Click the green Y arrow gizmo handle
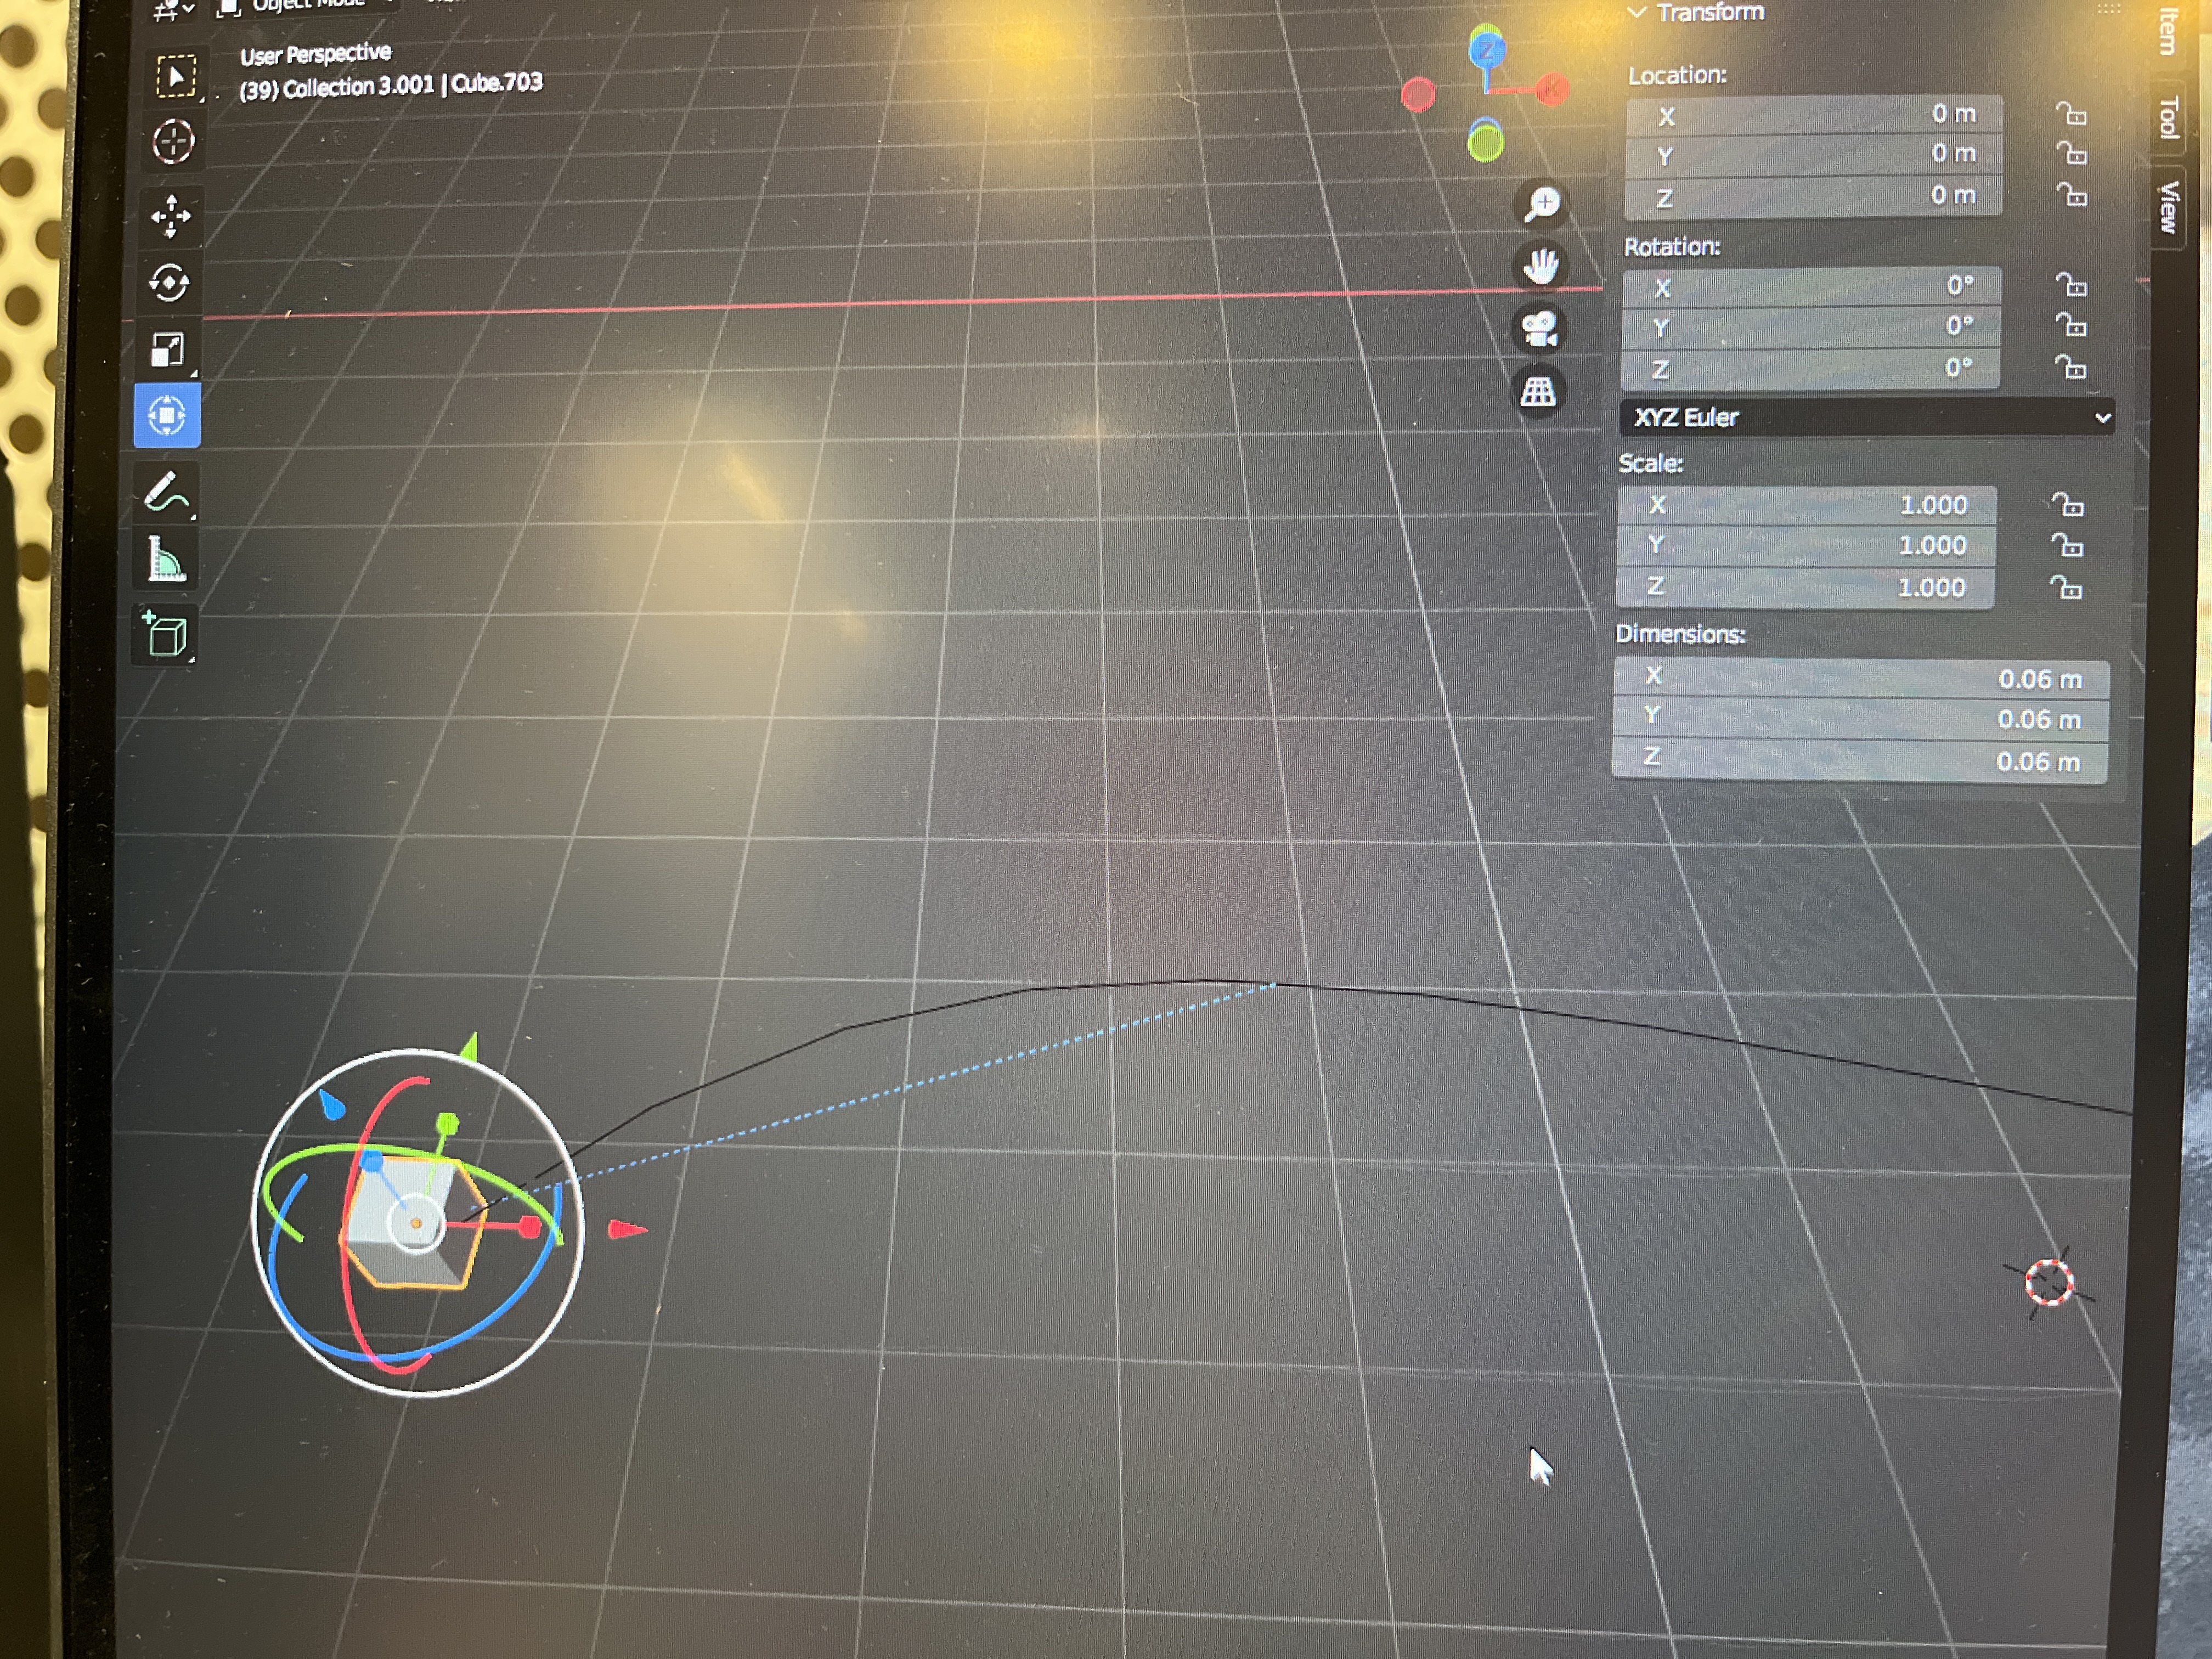The image size is (2212, 1659). 469,1047
